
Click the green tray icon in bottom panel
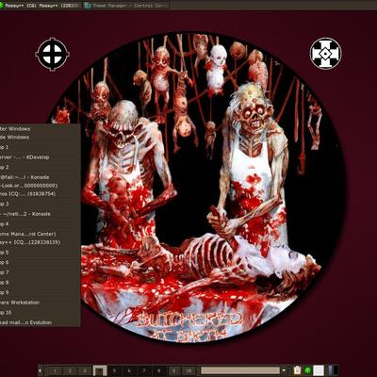click(307, 370)
